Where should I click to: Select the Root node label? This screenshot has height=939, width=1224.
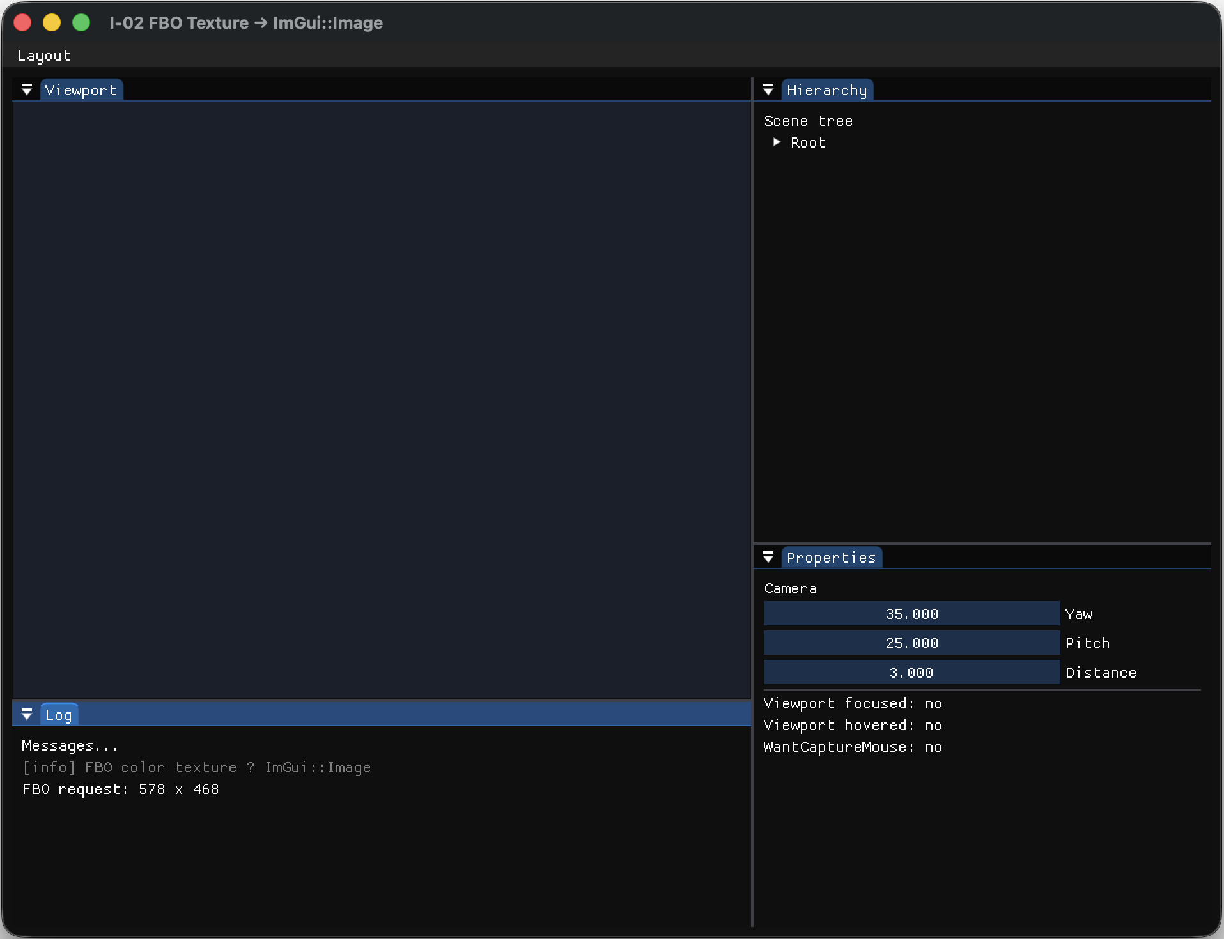tap(808, 142)
